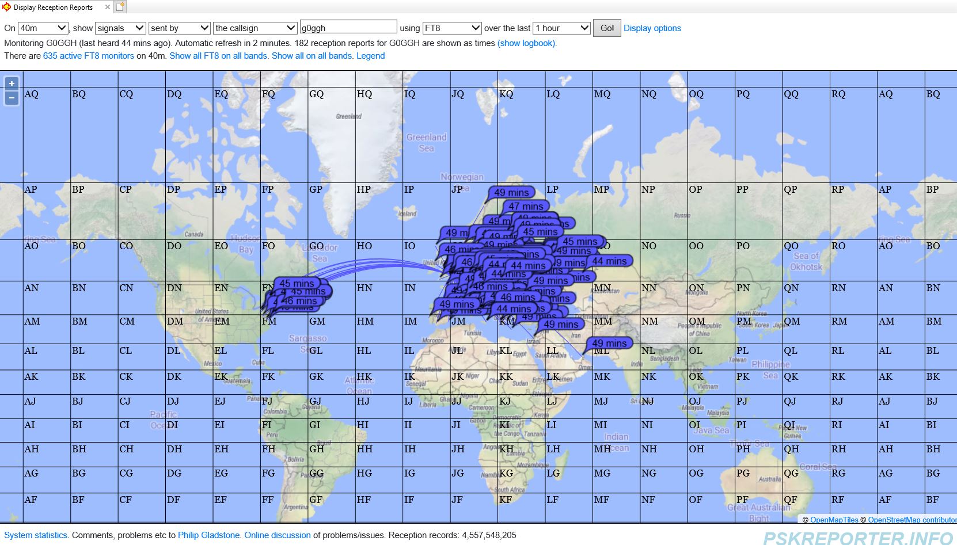Click the 49 mins marker over Spain

point(457,304)
